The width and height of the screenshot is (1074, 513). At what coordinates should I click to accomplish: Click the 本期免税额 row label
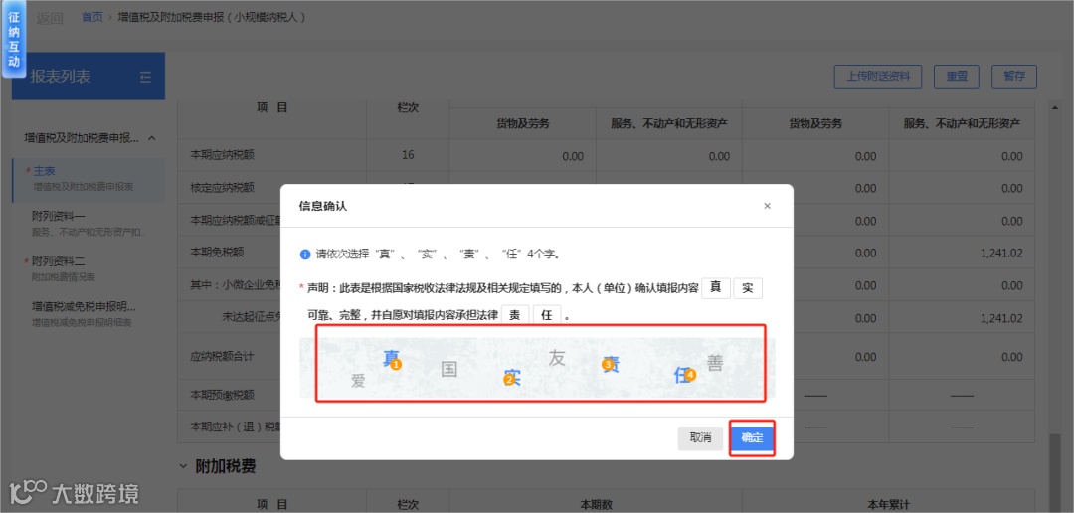(x=217, y=253)
